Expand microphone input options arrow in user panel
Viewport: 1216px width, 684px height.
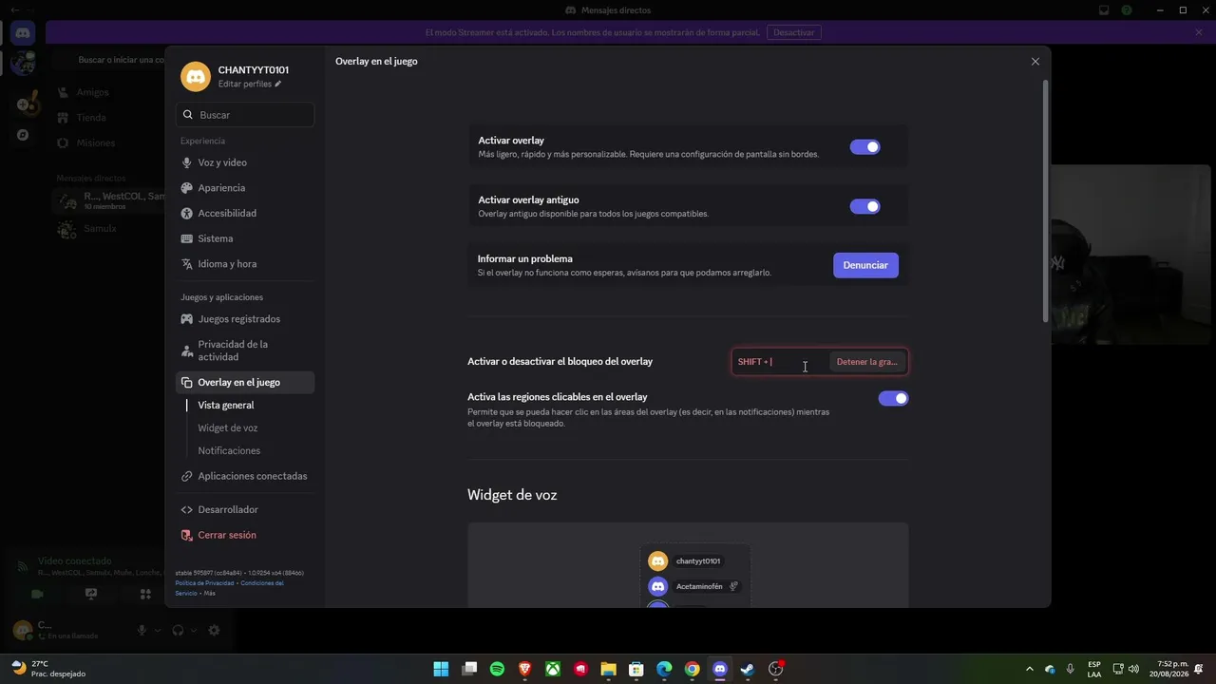158,630
